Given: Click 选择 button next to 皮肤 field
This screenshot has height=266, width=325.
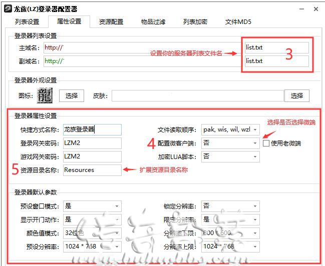Looking at the screenshot, I should point(297,95).
